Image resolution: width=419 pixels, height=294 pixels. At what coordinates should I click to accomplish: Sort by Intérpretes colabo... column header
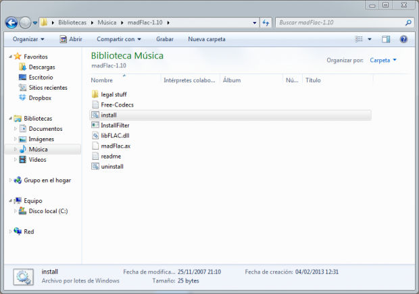pyautogui.click(x=191, y=80)
